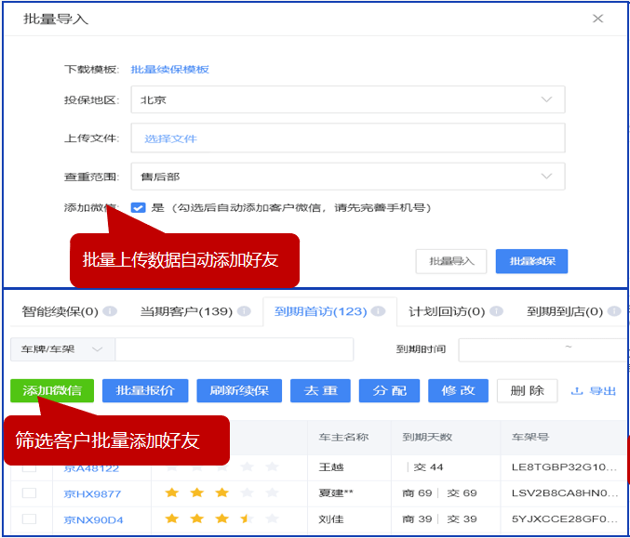Click the 到期时间 date range field

pos(542,350)
